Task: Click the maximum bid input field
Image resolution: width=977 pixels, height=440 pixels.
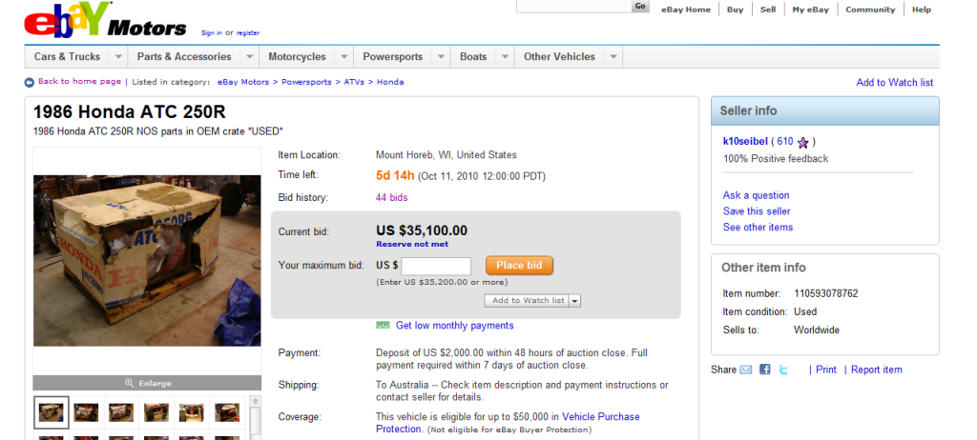Action: (x=436, y=266)
